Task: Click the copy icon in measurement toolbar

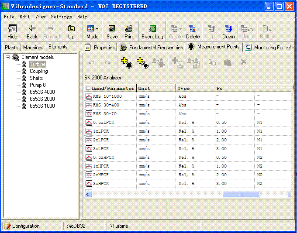Action: coord(212,62)
